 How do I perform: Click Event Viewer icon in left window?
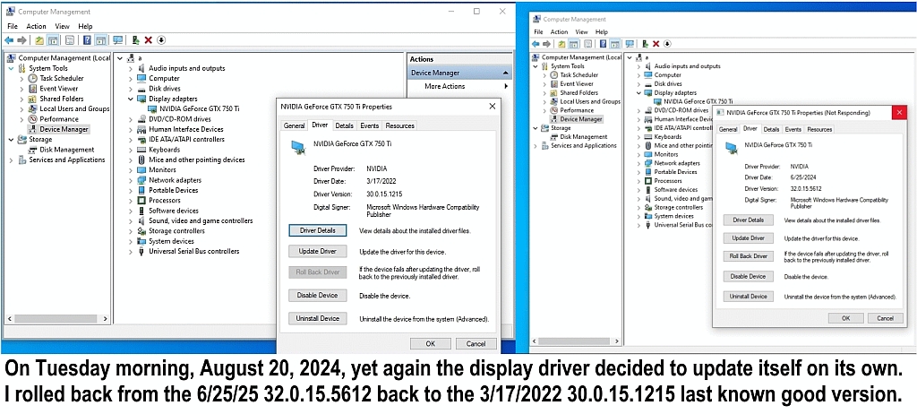[33, 89]
